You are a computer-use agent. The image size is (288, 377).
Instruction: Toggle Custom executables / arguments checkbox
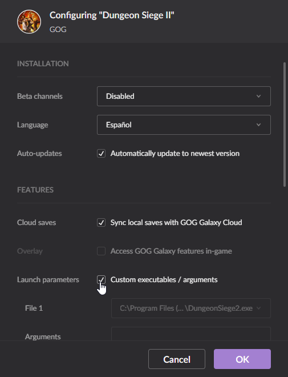[x=102, y=280]
